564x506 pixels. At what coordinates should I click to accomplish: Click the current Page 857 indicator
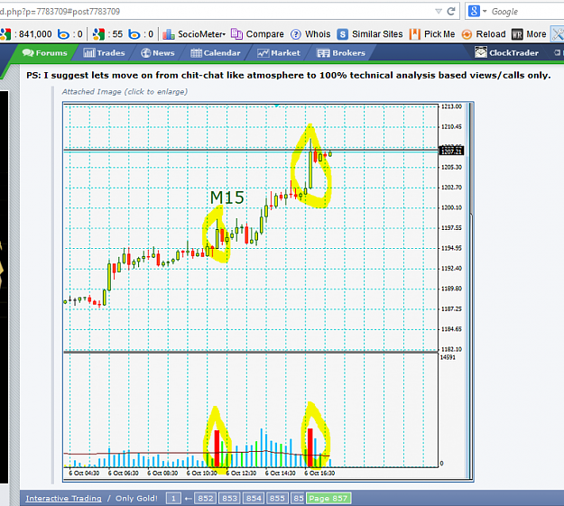click(328, 498)
